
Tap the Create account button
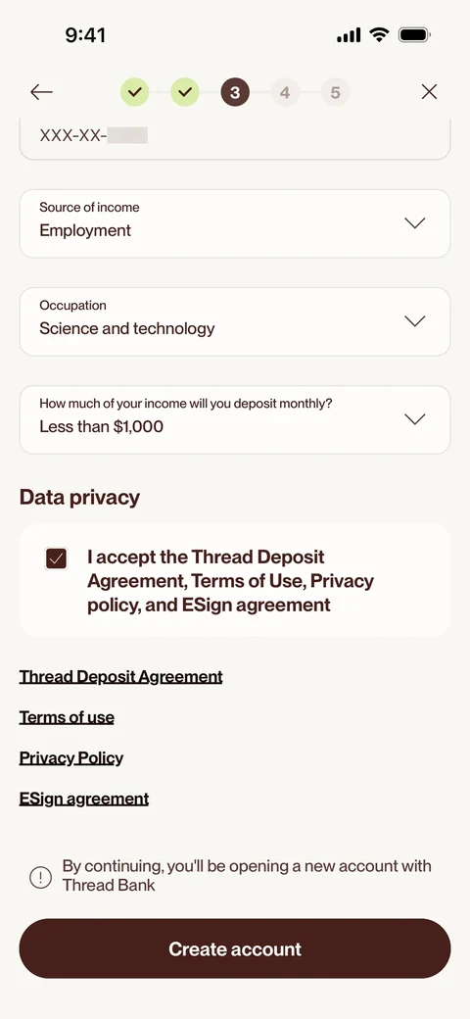(235, 948)
